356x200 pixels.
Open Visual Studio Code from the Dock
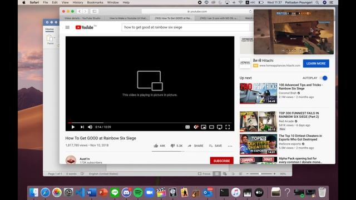80,193
